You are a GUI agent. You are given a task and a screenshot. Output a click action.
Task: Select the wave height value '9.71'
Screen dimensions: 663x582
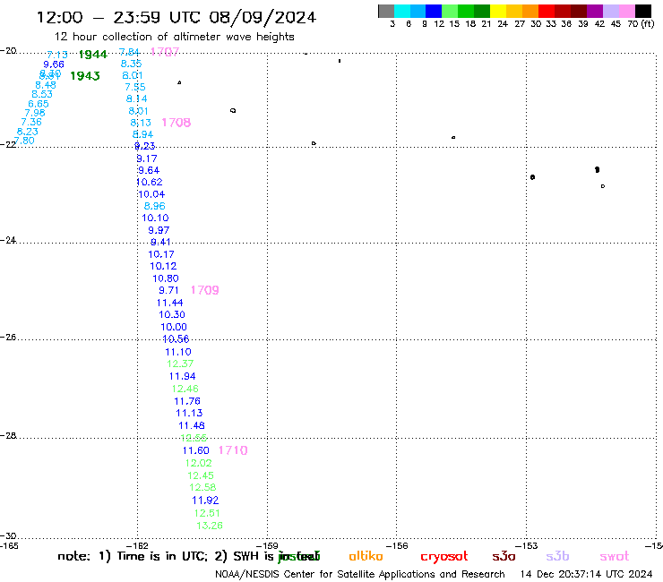pos(168,290)
